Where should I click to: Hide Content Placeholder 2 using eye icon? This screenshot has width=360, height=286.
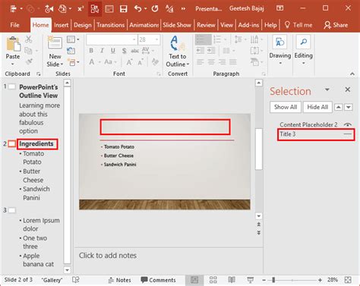tap(348, 124)
